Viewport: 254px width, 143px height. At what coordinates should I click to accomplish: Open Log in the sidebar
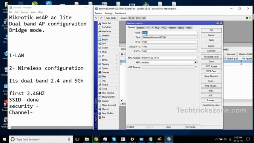(x=104, y=81)
